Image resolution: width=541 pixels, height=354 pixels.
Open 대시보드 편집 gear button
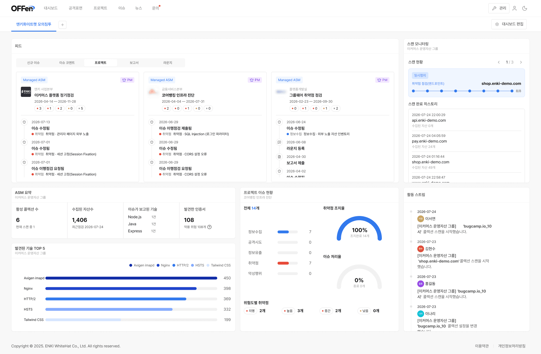coord(509,24)
